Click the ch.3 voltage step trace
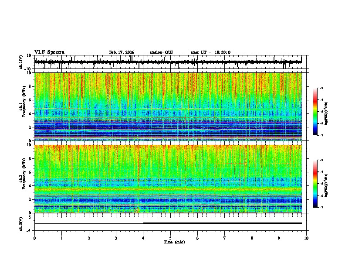This screenshot has height=267, width=345. pyautogui.click(x=168, y=223)
